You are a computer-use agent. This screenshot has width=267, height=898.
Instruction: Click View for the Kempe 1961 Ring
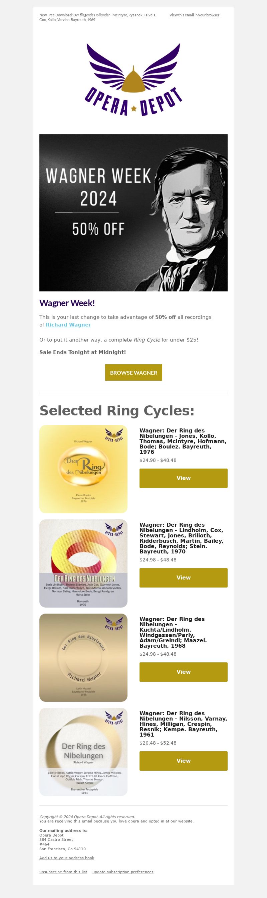(x=184, y=761)
